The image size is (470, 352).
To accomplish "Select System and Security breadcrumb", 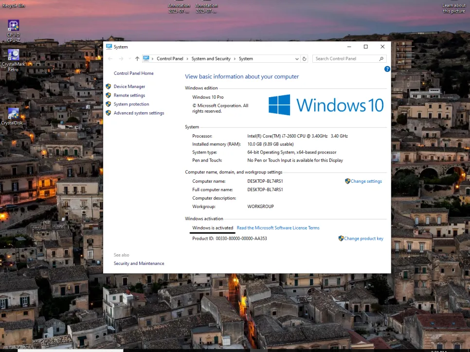I will point(211,59).
